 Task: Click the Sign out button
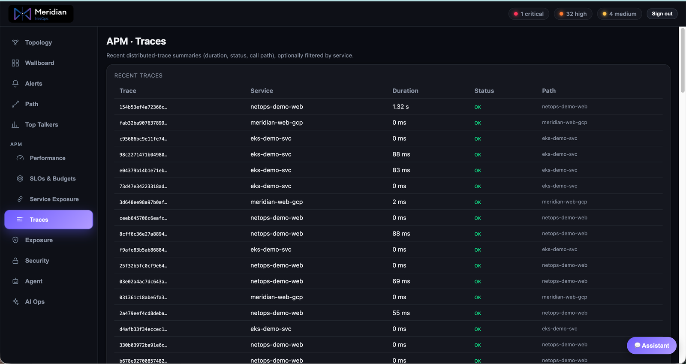pos(662,14)
